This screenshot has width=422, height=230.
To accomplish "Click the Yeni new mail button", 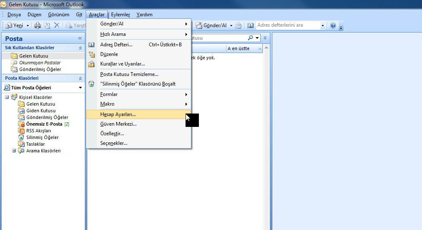I will pyautogui.click(x=15, y=25).
